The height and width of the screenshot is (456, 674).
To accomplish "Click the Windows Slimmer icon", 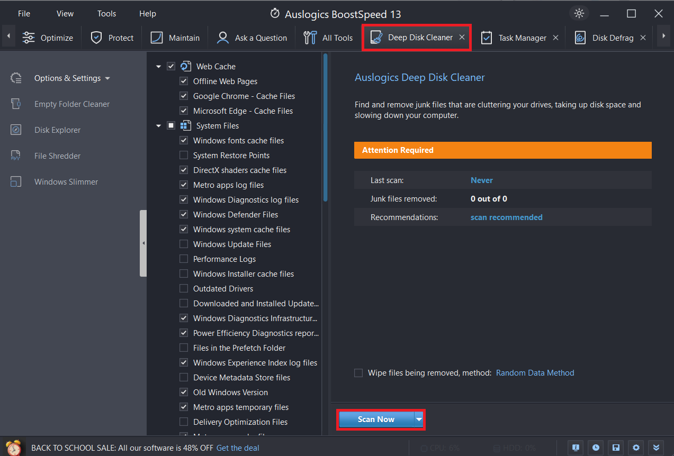I will (x=16, y=181).
